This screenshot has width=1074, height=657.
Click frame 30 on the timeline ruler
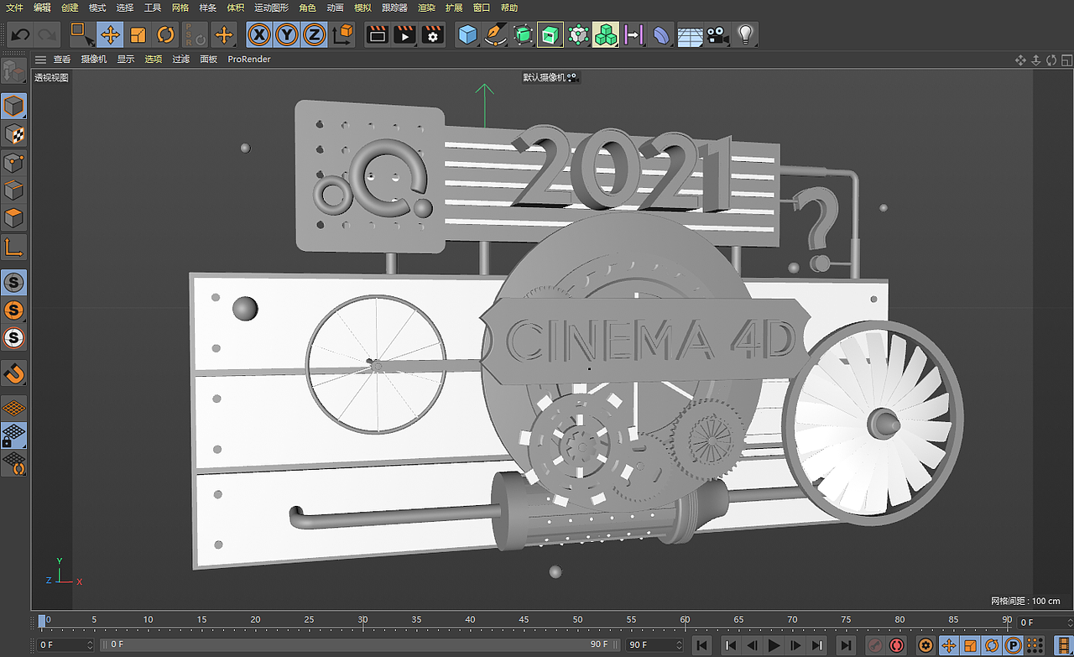[362, 621]
